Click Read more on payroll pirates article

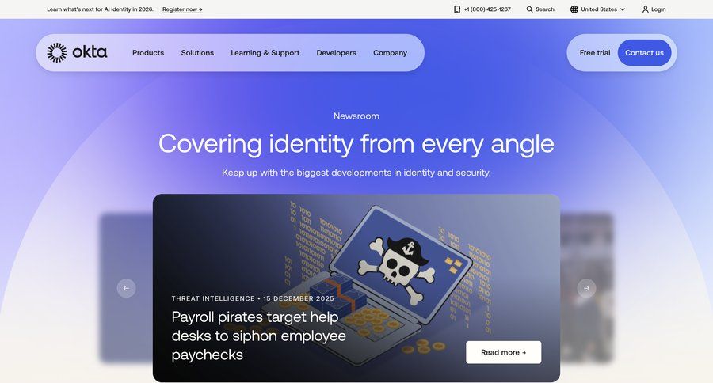pos(503,352)
